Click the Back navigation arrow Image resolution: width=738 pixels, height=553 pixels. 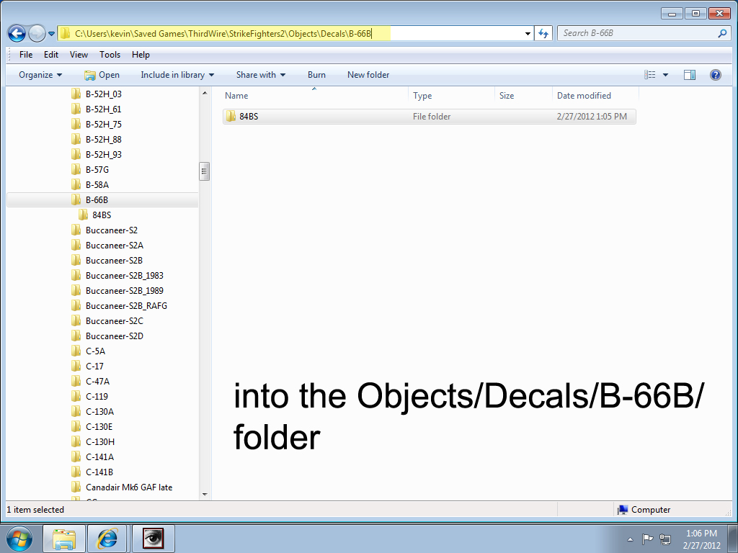coord(17,33)
